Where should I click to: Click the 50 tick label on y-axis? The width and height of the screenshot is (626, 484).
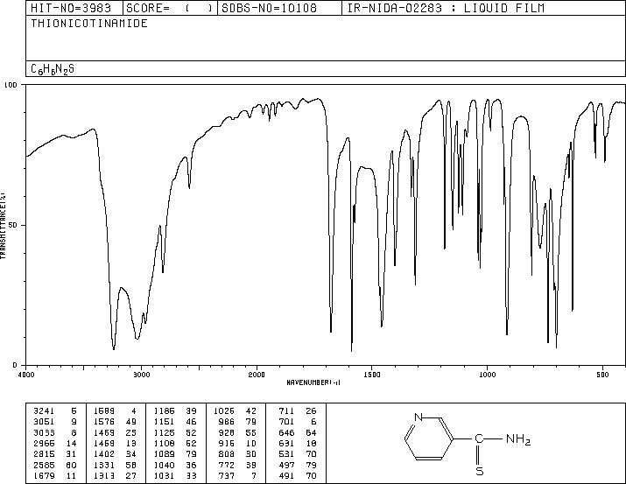click(12, 225)
